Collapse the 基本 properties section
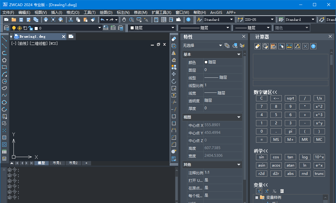Screen dimensions: 336x203 [x=239, y=55]
